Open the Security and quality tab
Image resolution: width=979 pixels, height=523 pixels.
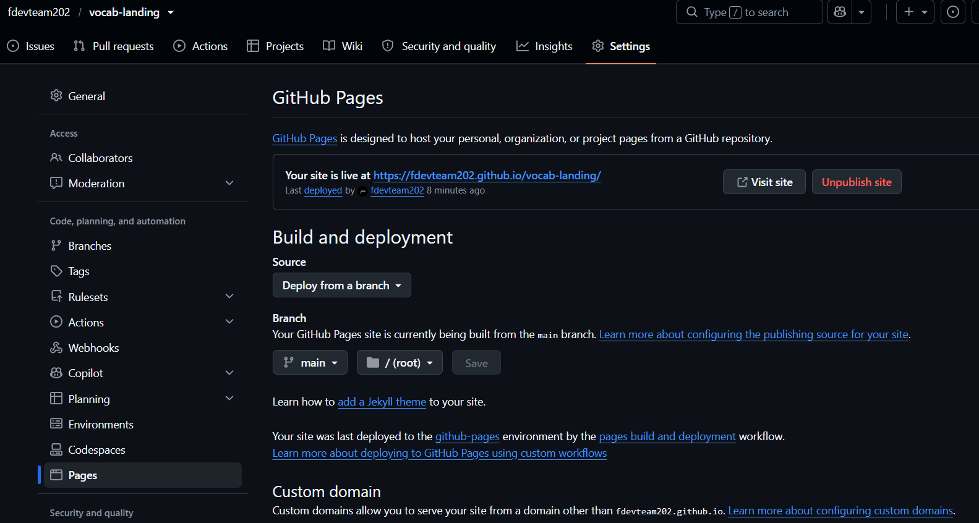point(439,46)
